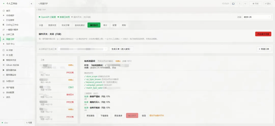The height and width of the screenshot is (126, 275).
Task: Click the 检查 button at bottom left
Action: [29, 123]
